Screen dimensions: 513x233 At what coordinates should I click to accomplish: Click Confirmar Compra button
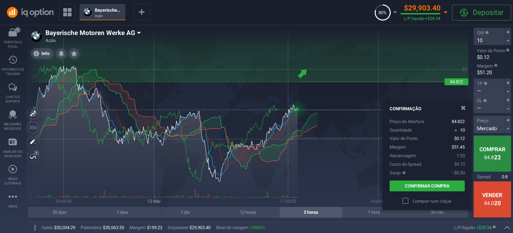tap(427, 186)
